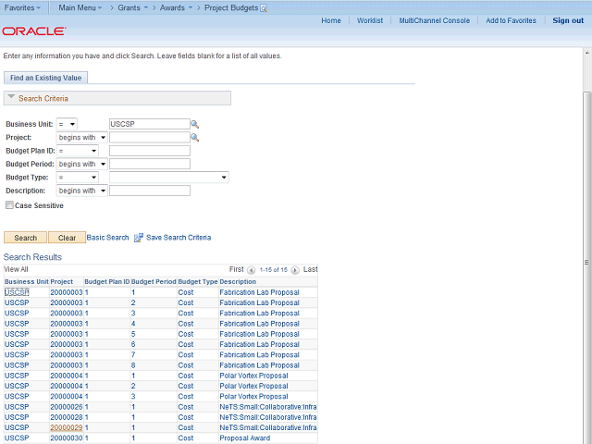592x444 pixels.
Task: Open MultiChannel Console link
Action: point(435,20)
